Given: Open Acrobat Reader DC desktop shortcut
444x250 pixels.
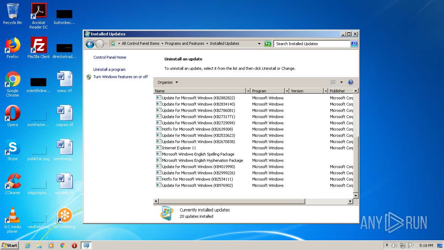Looking at the screenshot, I should [x=39, y=16].
